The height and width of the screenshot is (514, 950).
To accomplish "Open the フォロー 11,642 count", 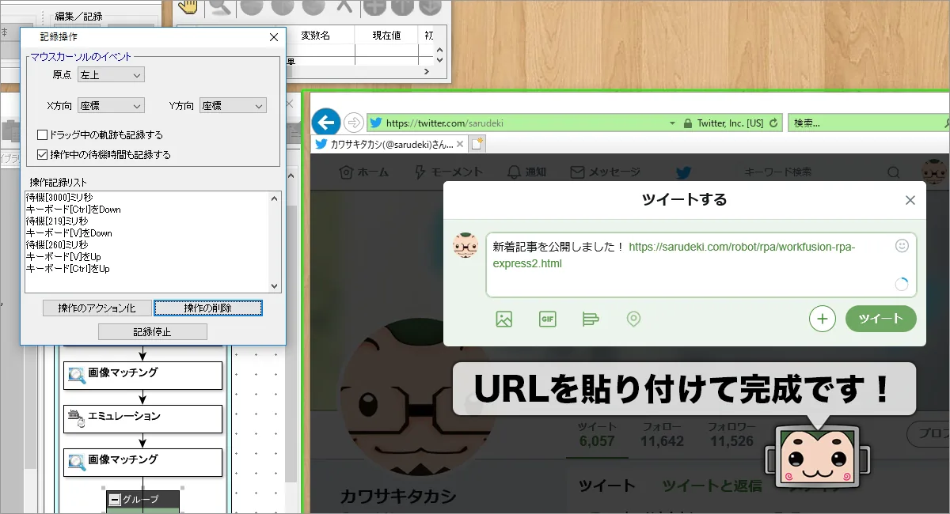I will pos(662,434).
